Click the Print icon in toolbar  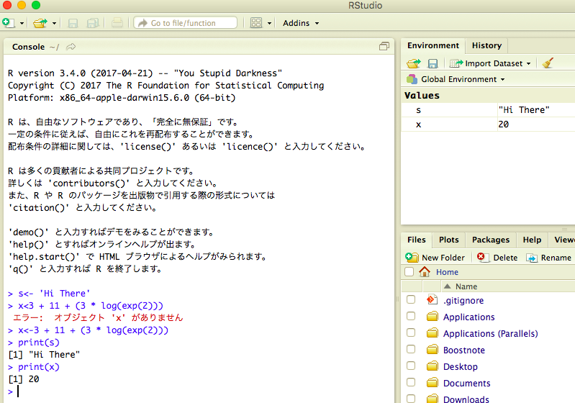[117, 23]
